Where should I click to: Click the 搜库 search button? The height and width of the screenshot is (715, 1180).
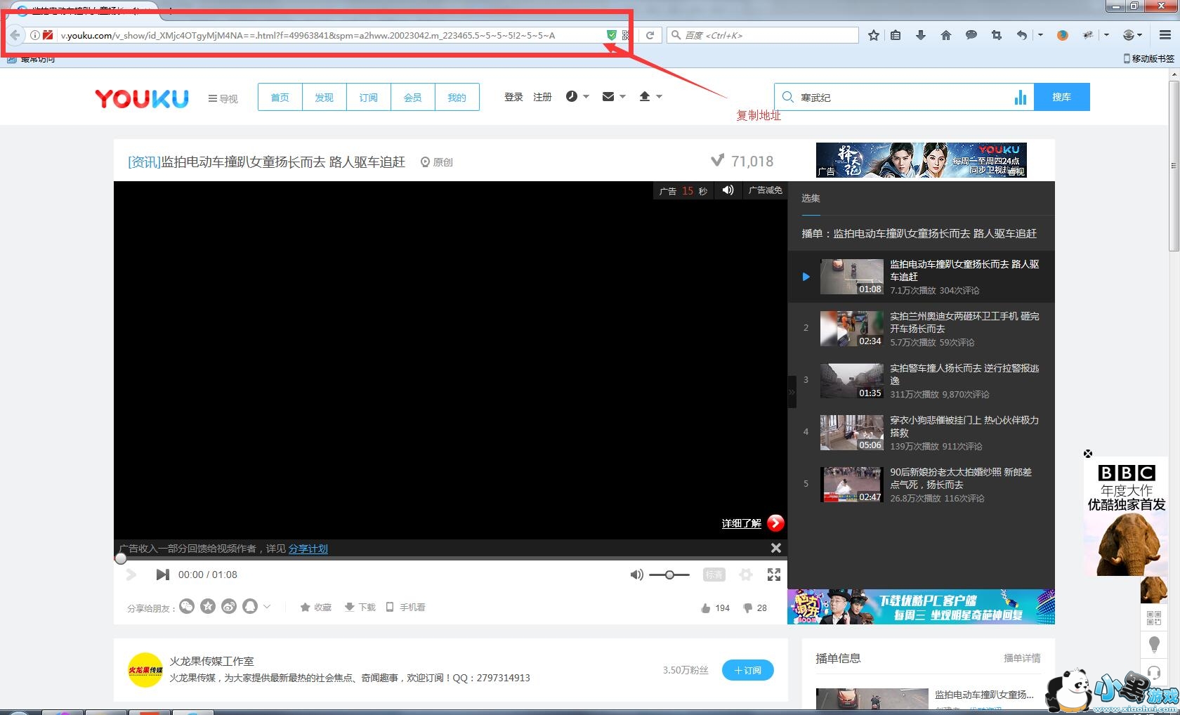point(1062,97)
